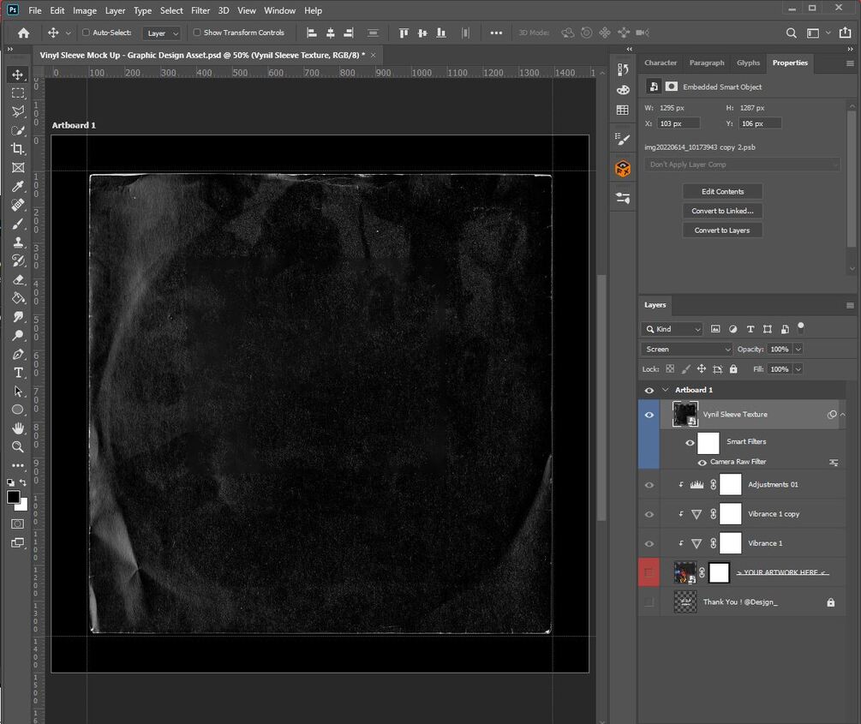Select the Frame tool
861x724 pixels.
[x=18, y=168]
